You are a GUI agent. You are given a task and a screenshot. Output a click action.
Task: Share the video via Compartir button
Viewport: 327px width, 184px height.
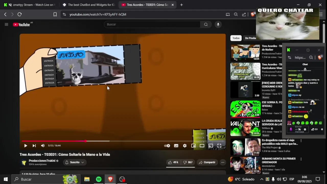[207, 162]
